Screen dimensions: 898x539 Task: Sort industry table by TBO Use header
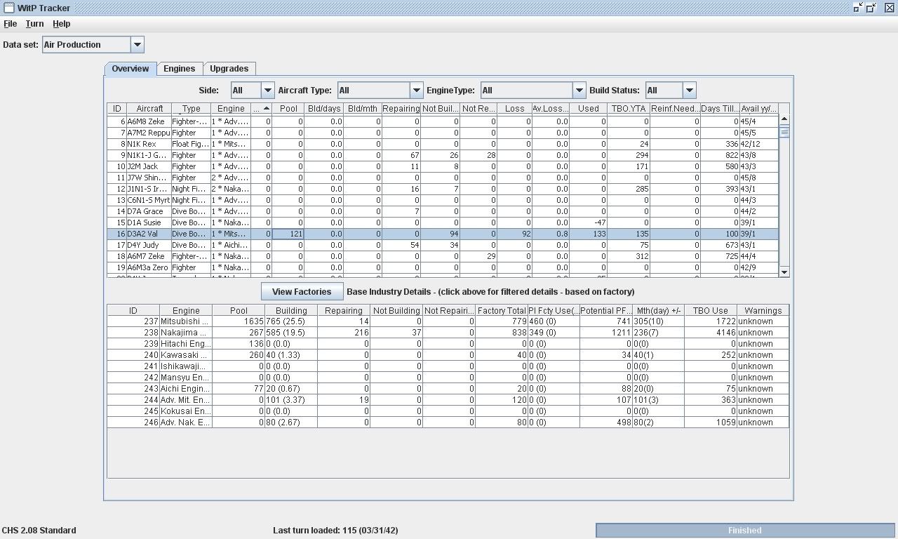(x=711, y=310)
